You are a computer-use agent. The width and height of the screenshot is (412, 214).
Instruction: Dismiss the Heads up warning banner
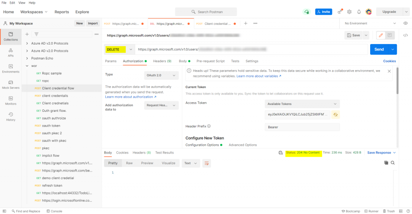[x=389, y=71]
